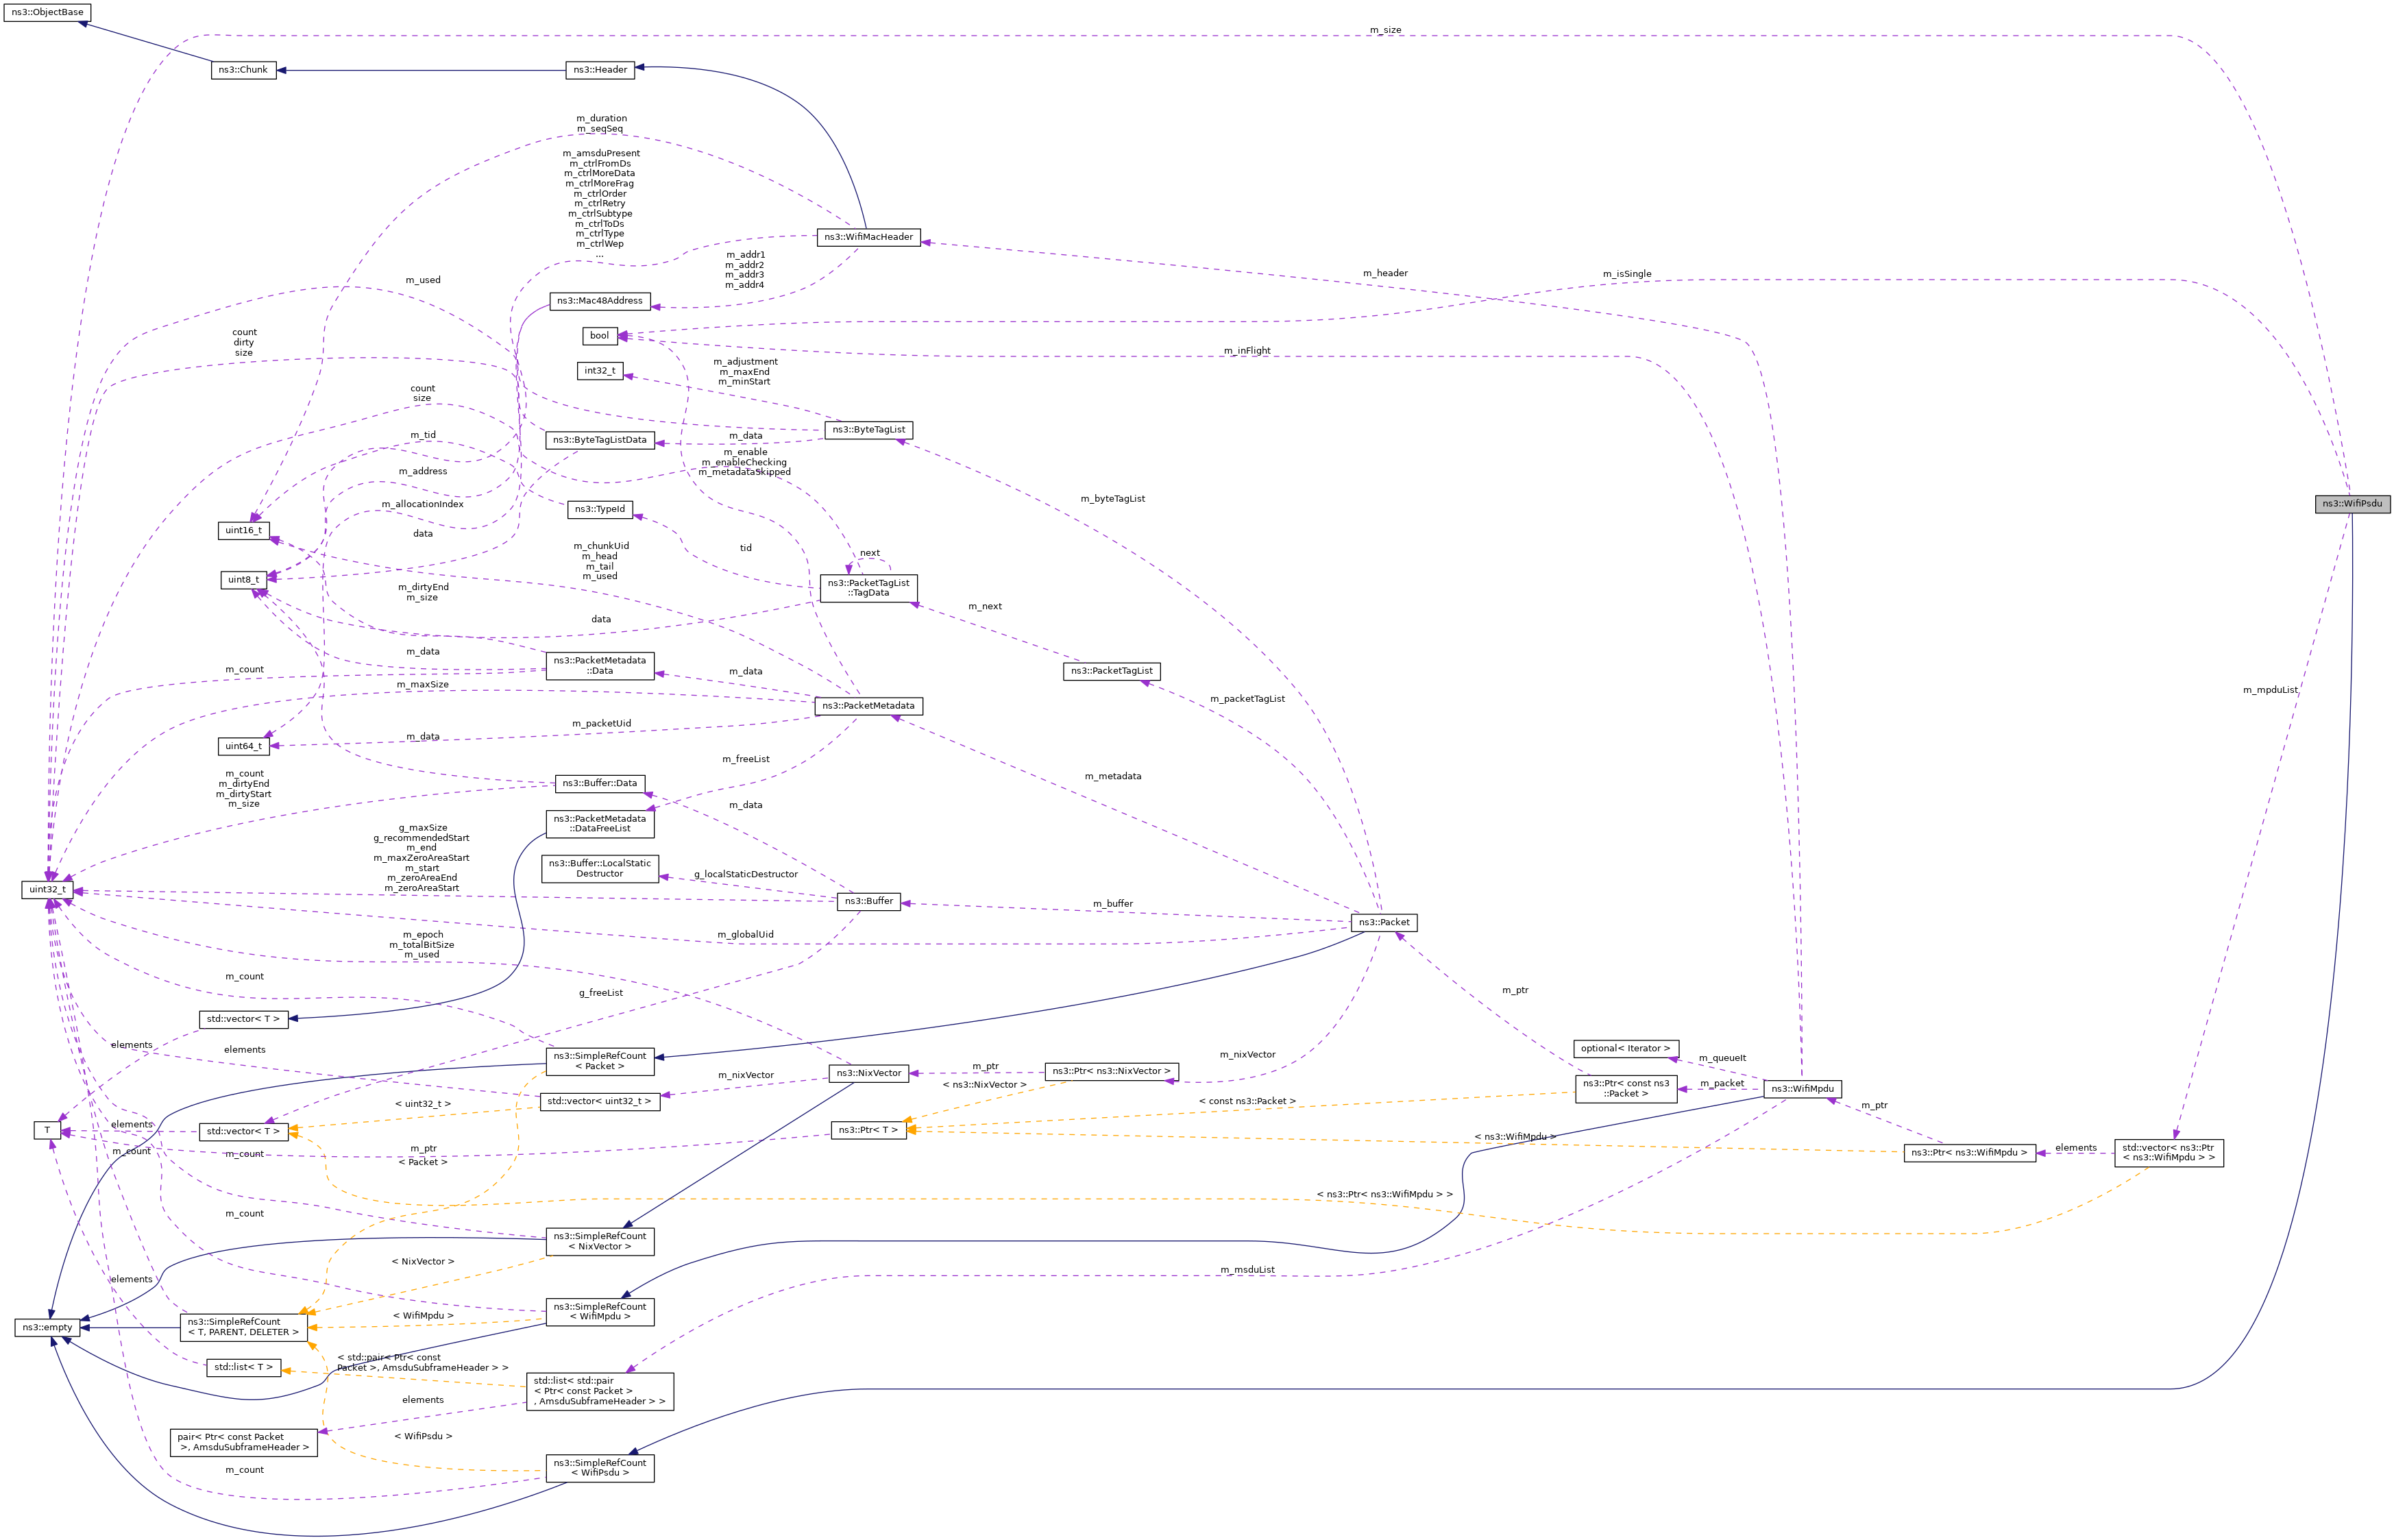Open ns3::SimpleRefCount< T, PARENT, DELETER > node

tap(243, 1328)
